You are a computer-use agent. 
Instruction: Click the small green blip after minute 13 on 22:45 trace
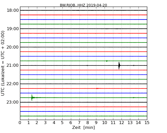click(133, 97)
